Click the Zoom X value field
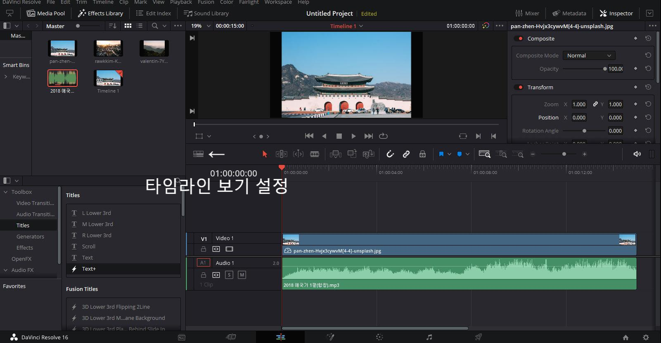The image size is (661, 343). pyautogui.click(x=579, y=104)
